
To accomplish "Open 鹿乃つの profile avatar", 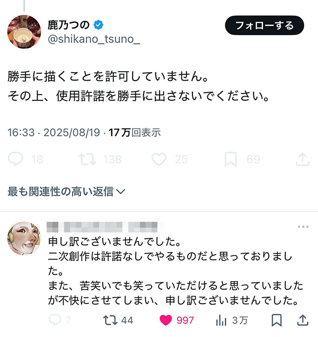I will coord(24,32).
